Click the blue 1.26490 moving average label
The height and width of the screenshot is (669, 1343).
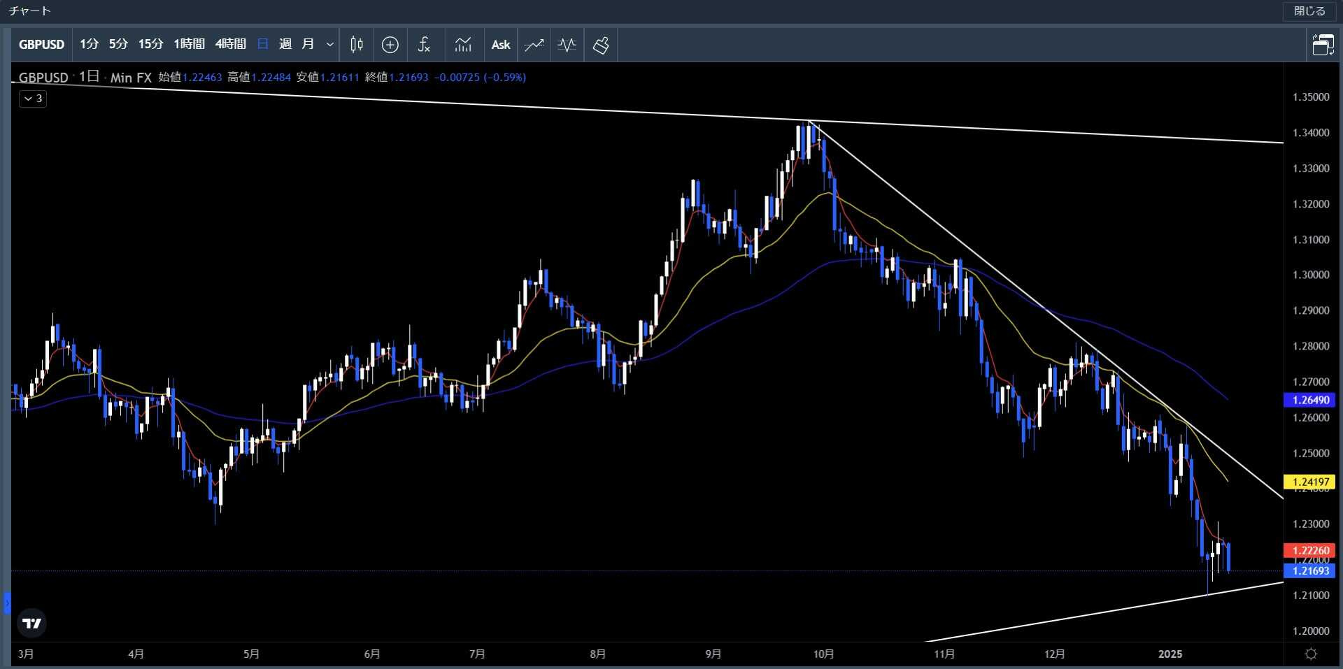[1309, 401]
